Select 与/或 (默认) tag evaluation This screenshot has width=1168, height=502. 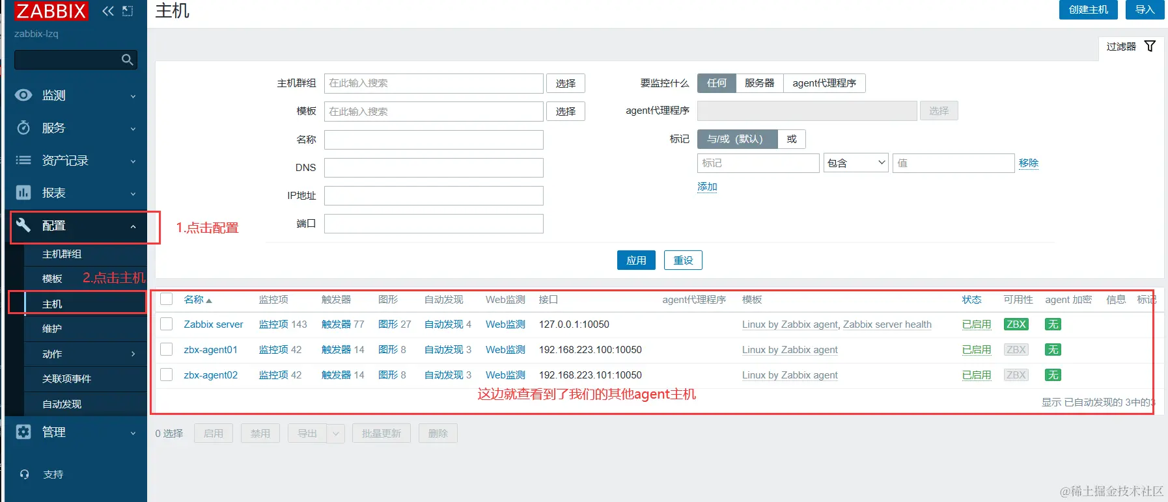[x=737, y=139]
